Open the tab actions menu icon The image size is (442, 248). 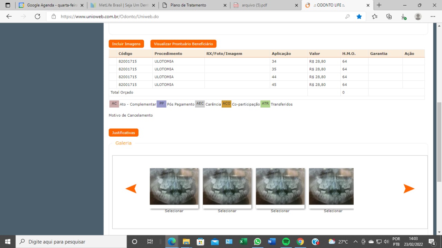click(x=8, y=5)
